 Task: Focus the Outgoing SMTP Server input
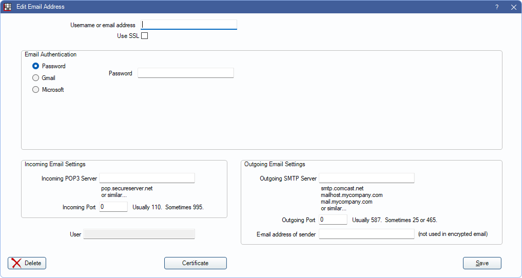click(366, 178)
